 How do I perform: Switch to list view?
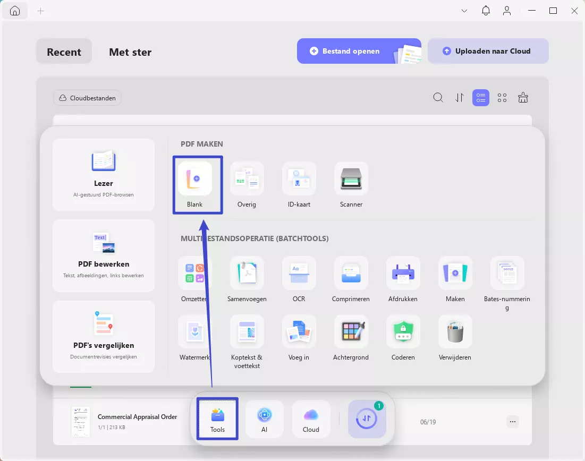(x=481, y=98)
